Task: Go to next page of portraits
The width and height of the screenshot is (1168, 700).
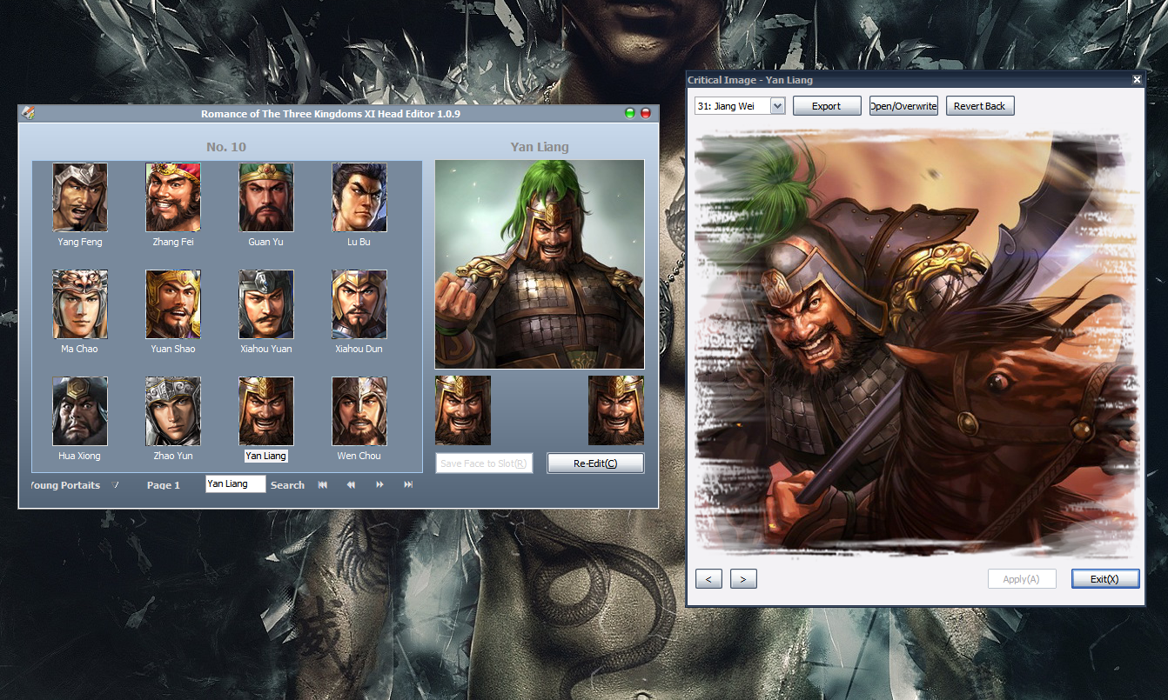Action: [x=379, y=484]
